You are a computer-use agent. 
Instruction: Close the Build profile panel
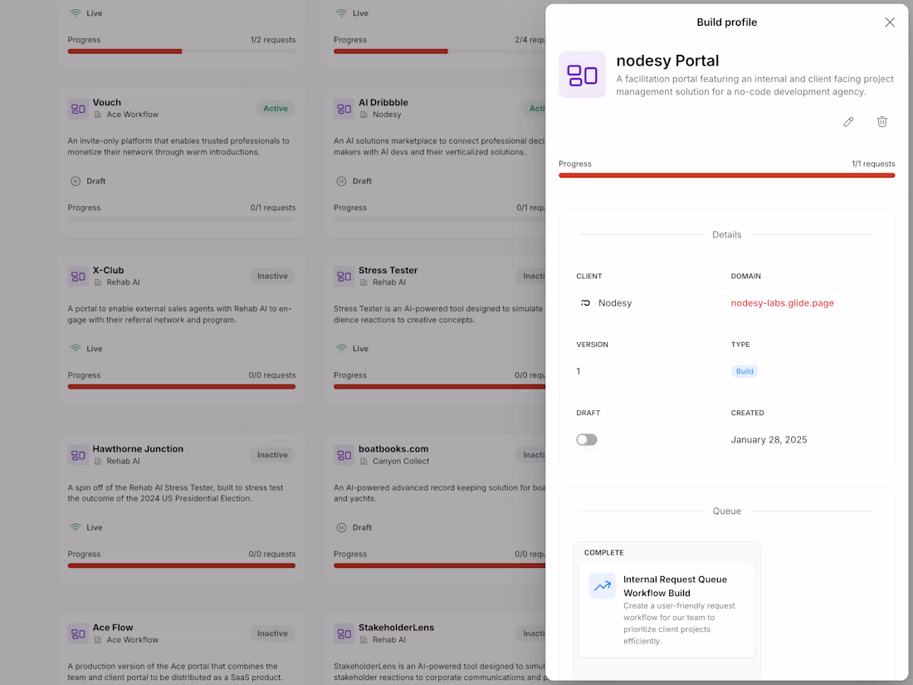point(889,22)
